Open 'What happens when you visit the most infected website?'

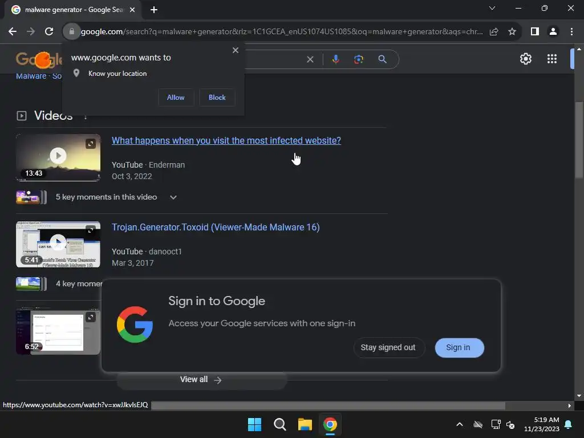click(x=226, y=140)
